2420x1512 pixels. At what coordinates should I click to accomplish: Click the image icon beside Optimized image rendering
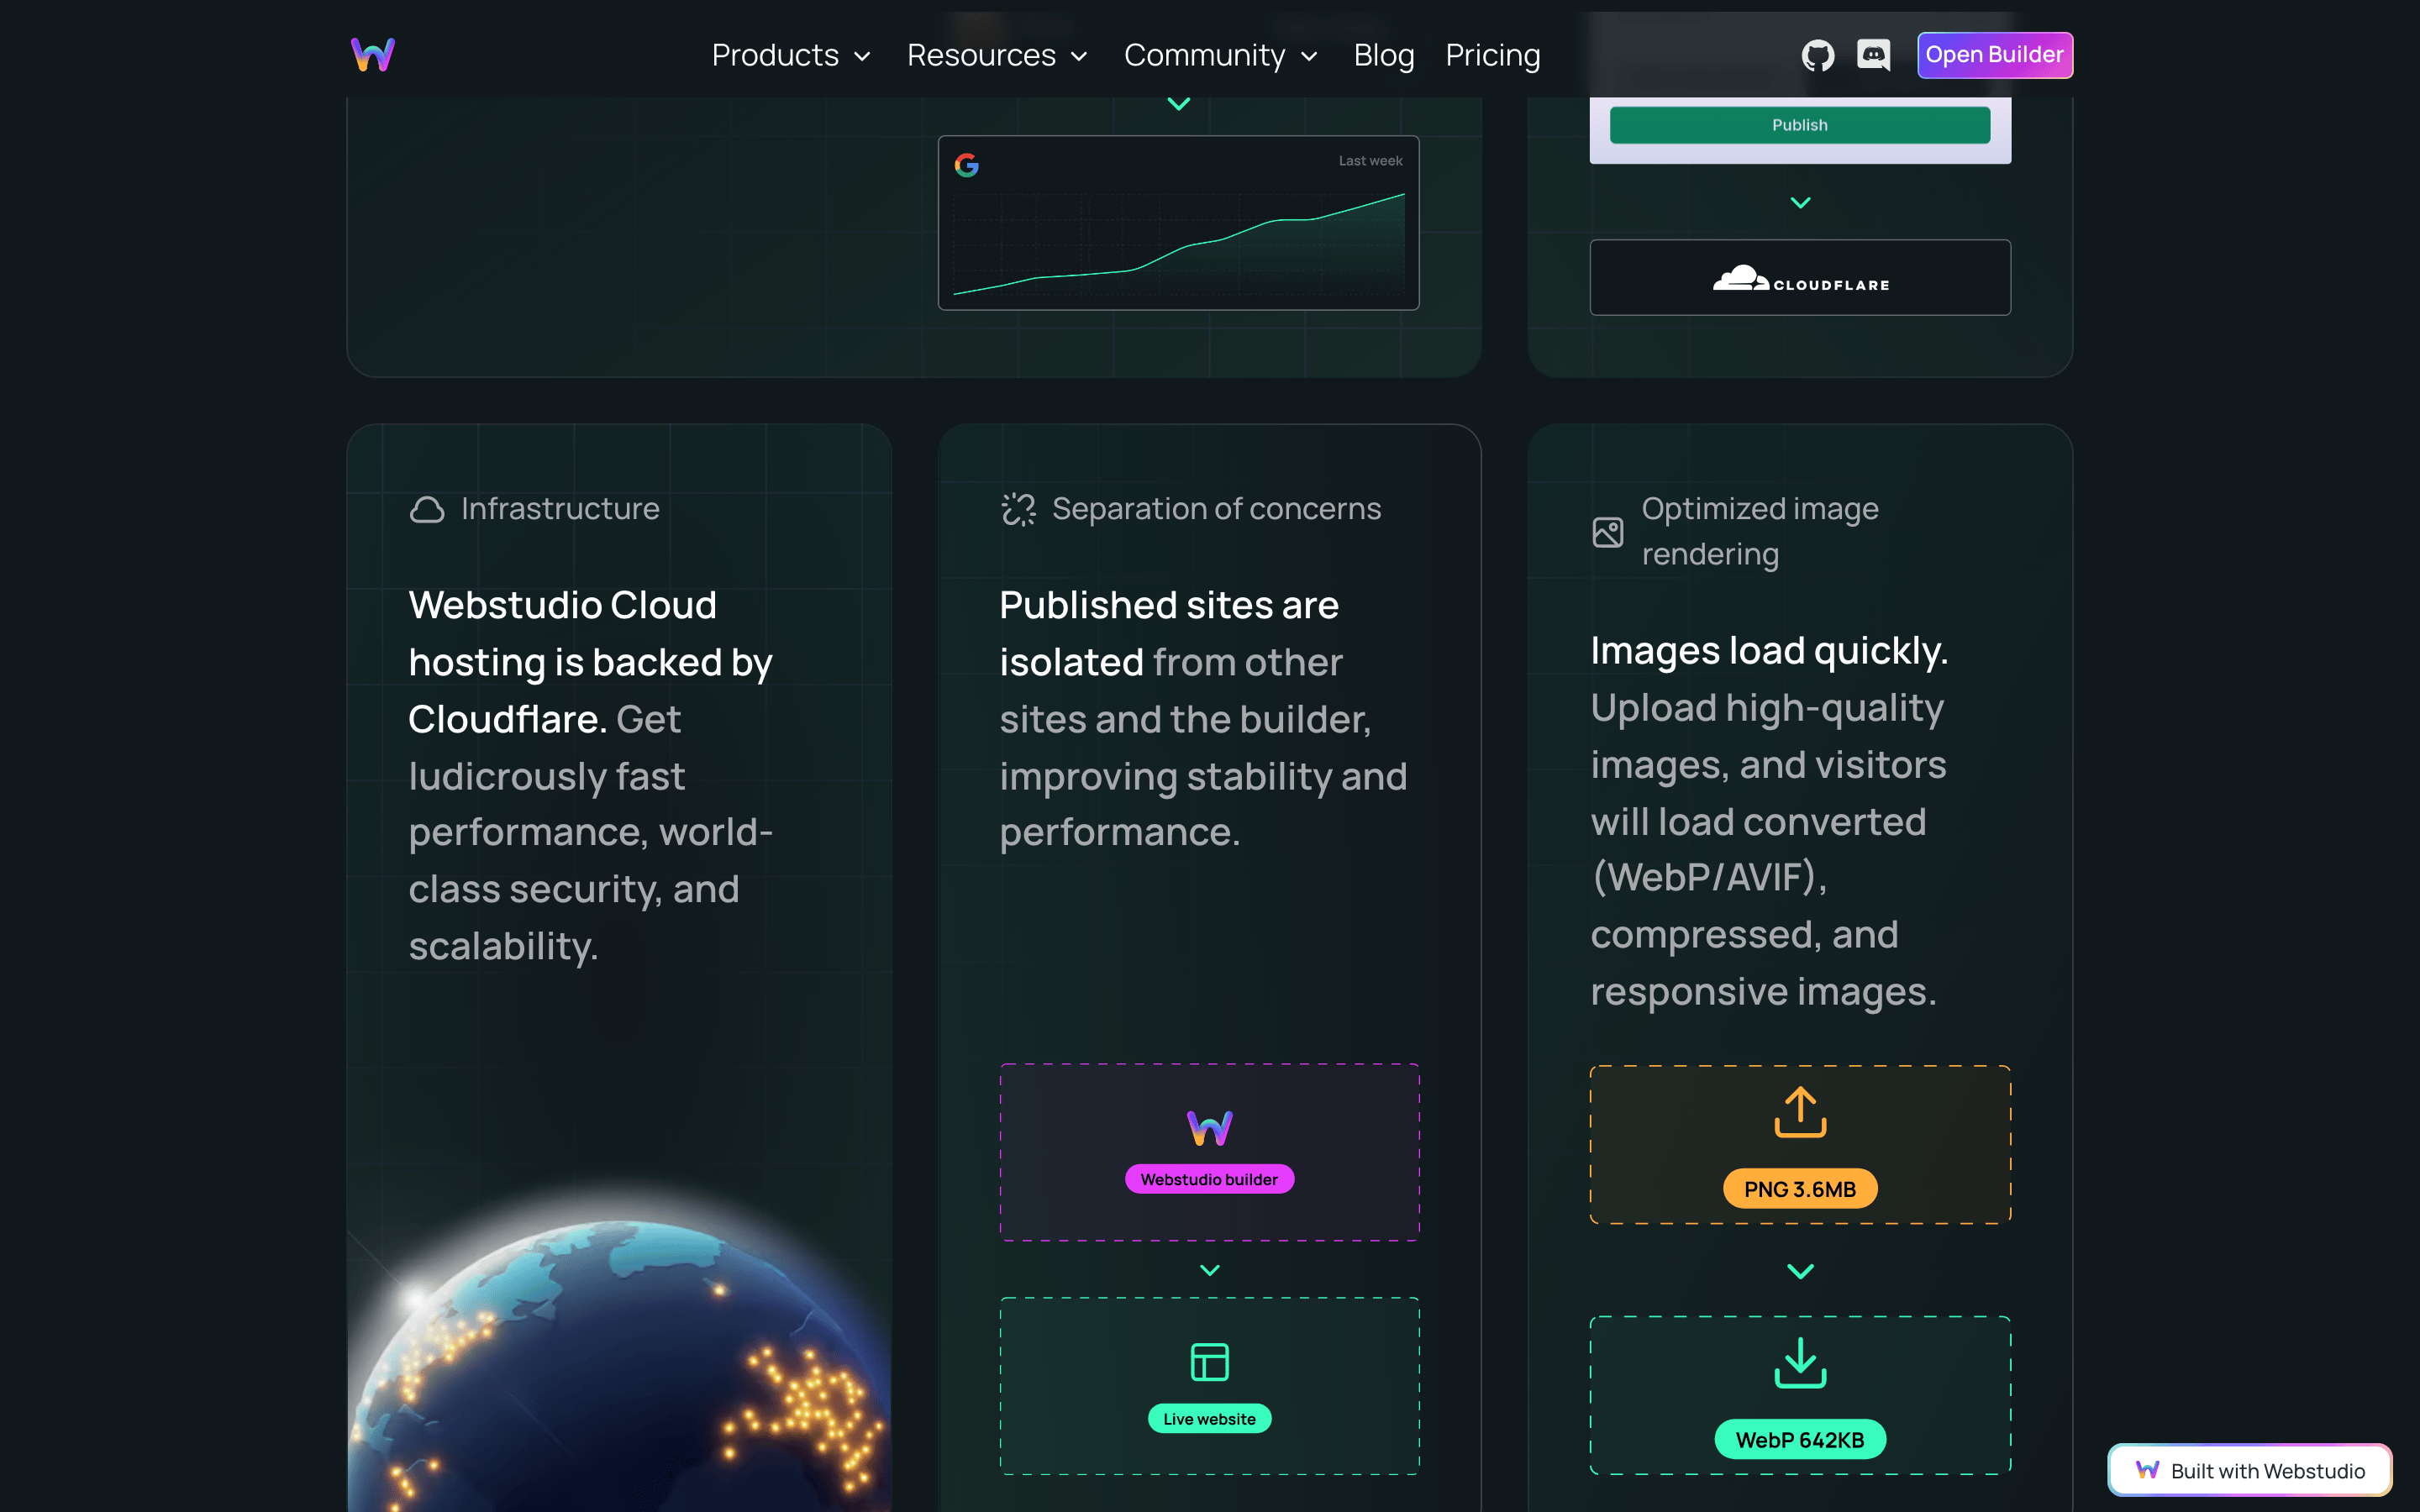(x=1607, y=532)
